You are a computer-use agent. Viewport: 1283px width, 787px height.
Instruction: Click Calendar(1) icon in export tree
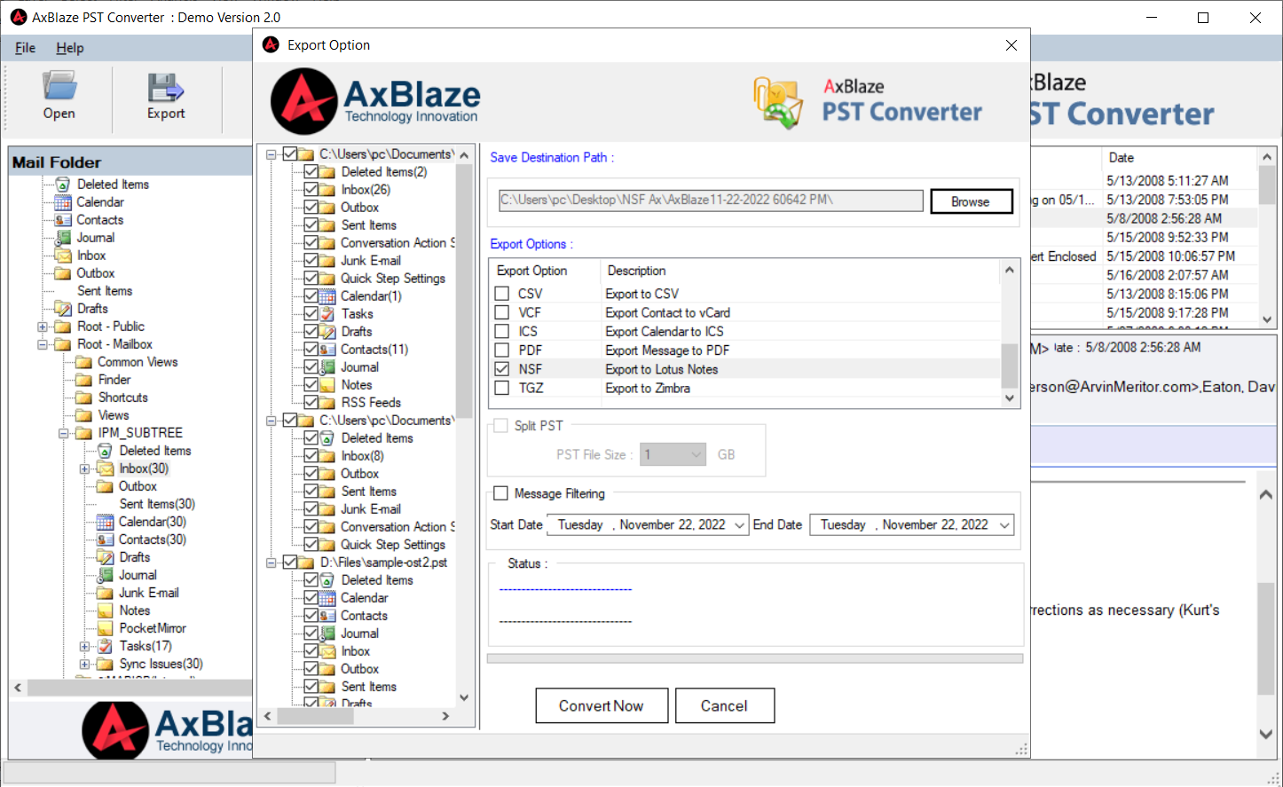point(327,296)
